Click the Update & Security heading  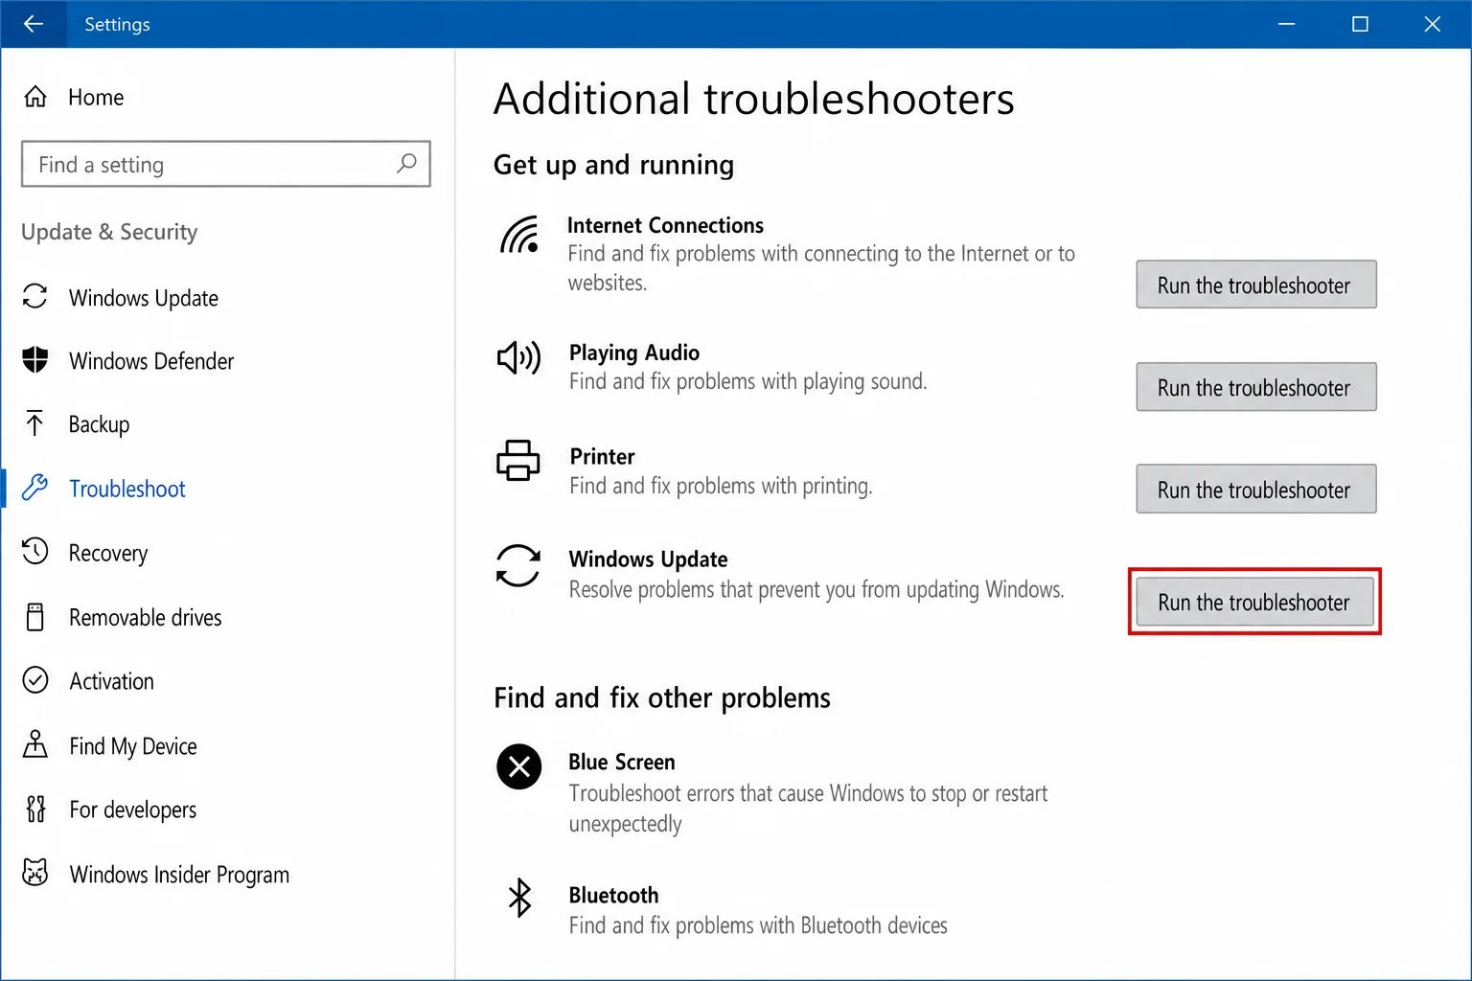click(x=109, y=232)
